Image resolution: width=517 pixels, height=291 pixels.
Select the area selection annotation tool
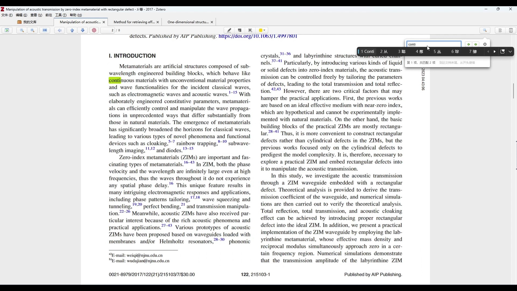(x=250, y=30)
